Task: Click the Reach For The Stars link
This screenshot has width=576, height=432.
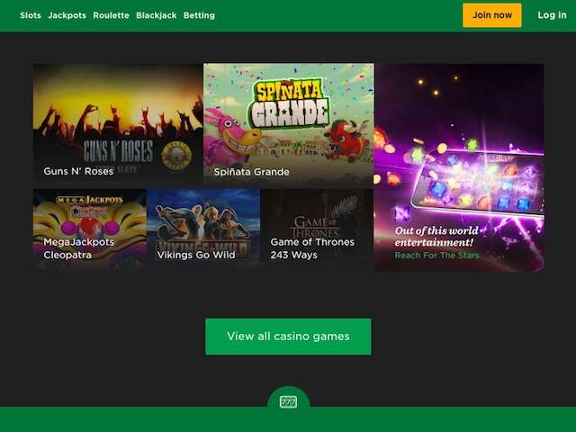Action: [x=436, y=255]
